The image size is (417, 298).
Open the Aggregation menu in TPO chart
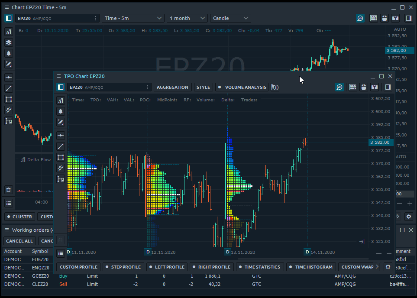(x=172, y=87)
